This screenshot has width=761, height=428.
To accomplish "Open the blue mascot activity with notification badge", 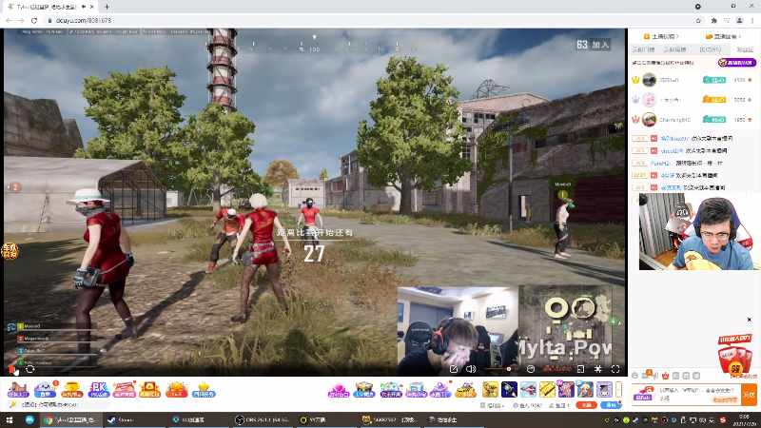I will click(x=45, y=390).
